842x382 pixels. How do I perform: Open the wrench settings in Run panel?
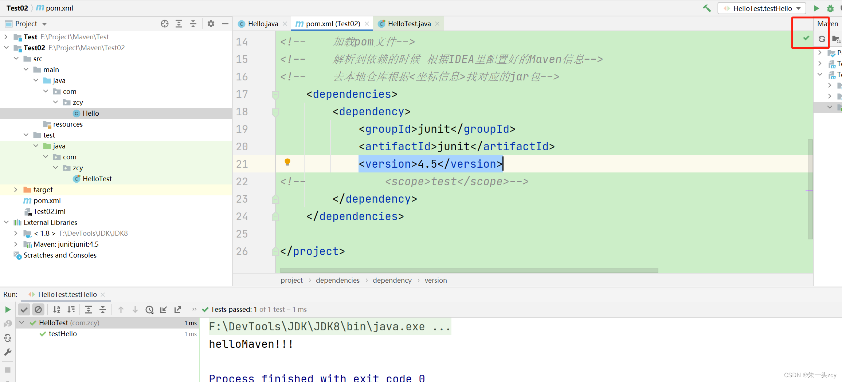tap(8, 352)
